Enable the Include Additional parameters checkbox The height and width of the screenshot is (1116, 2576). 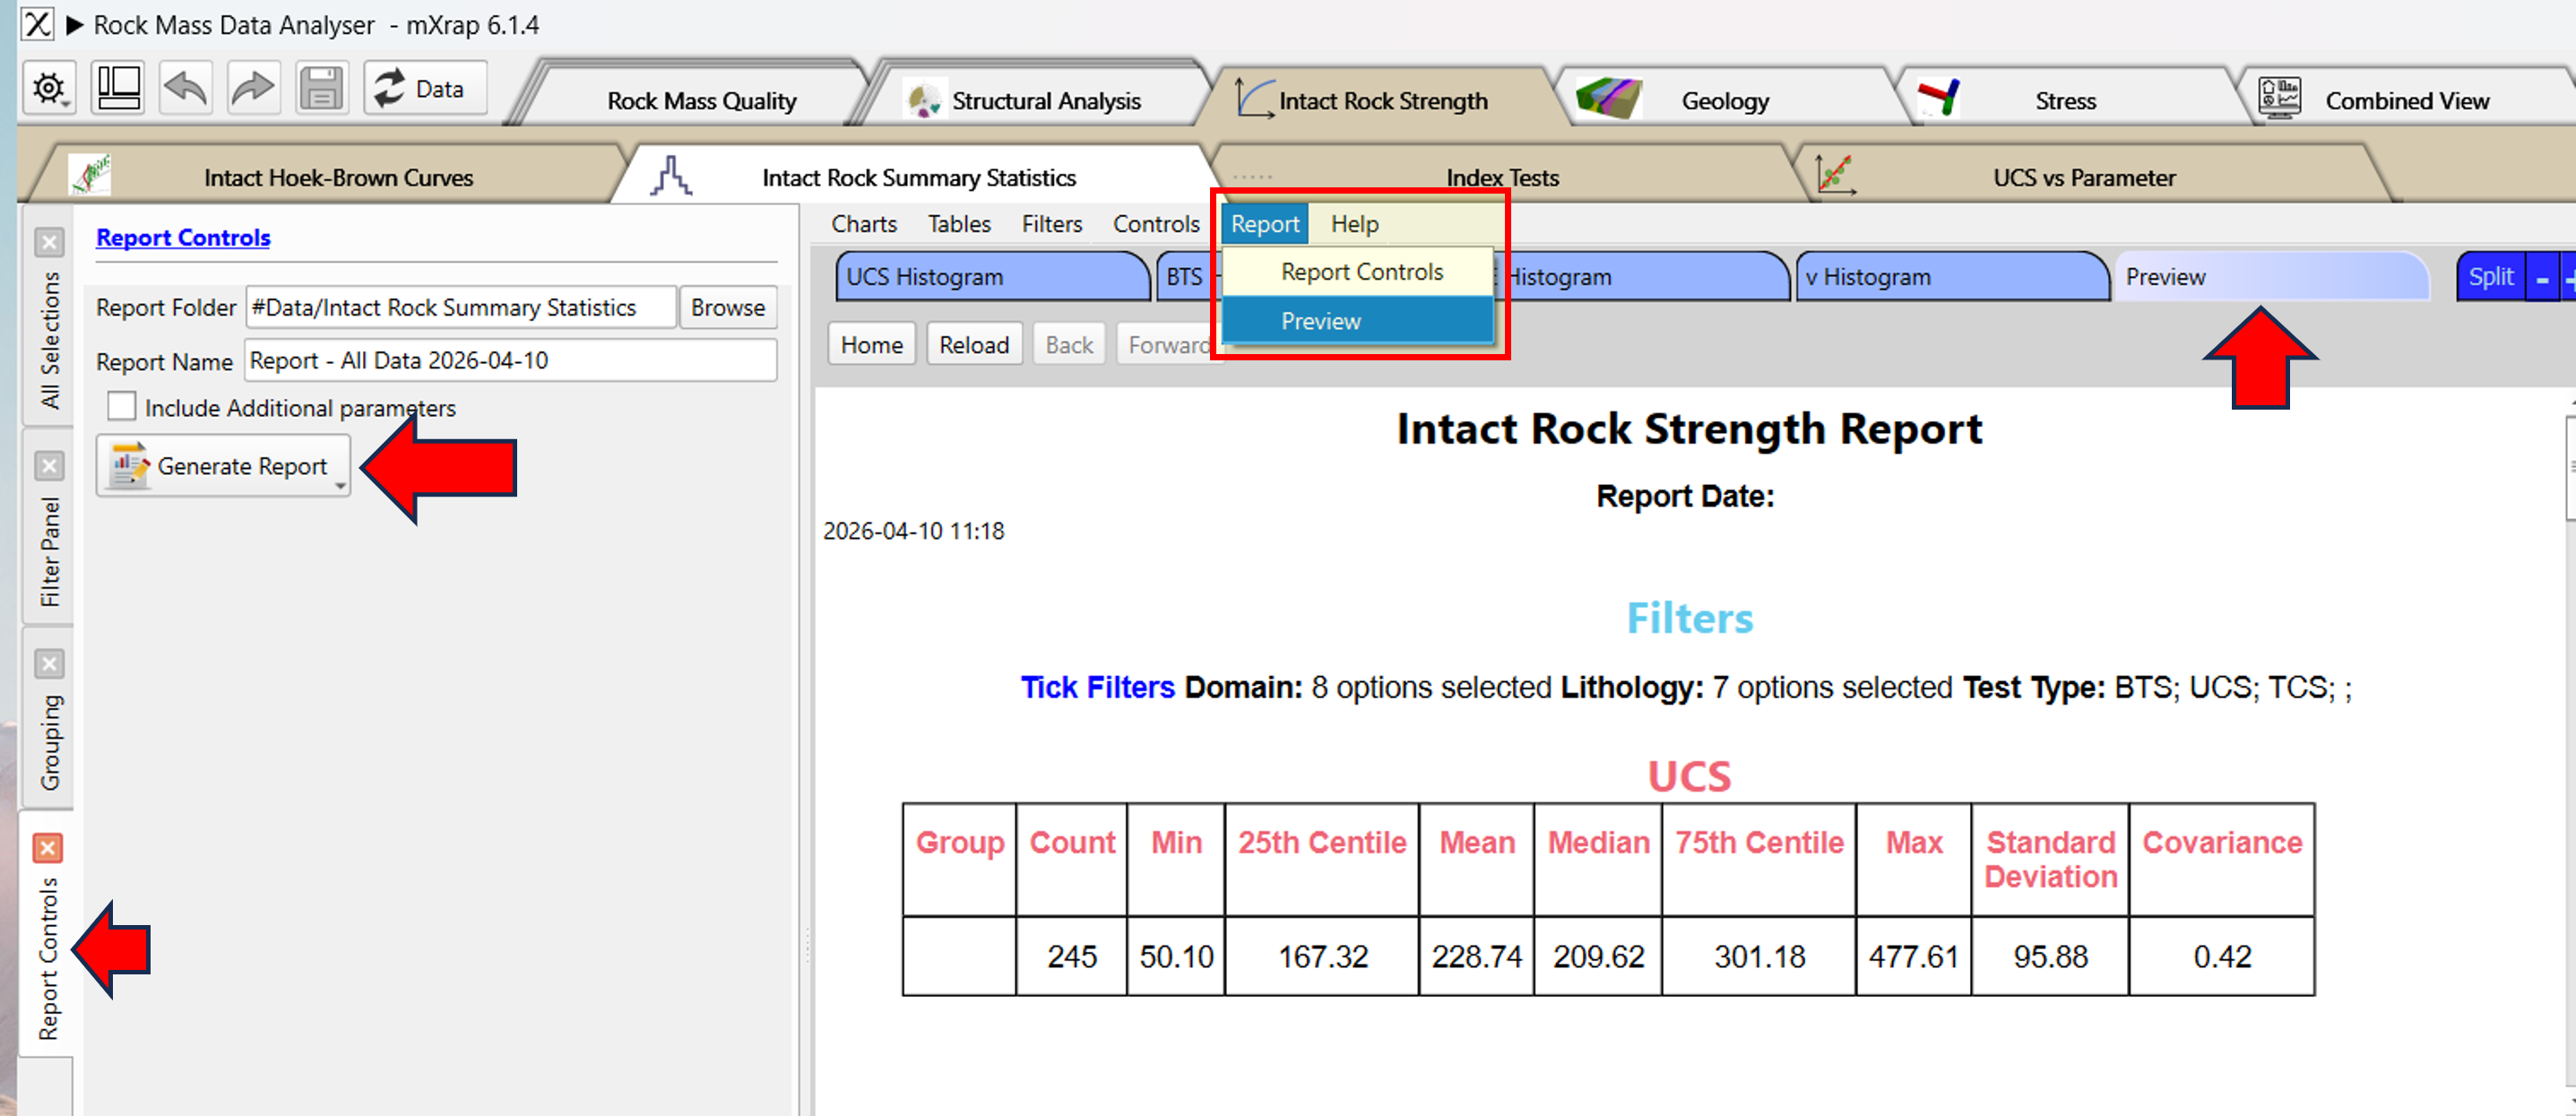click(x=121, y=406)
